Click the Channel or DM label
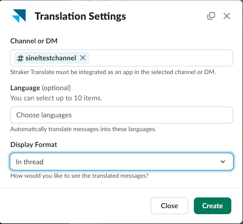The width and height of the screenshot is (243, 224). [34, 41]
